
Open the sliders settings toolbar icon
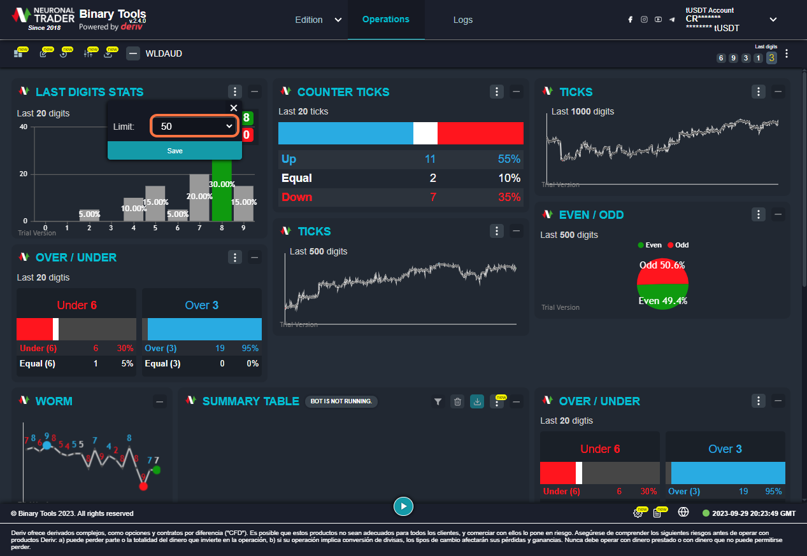click(89, 53)
